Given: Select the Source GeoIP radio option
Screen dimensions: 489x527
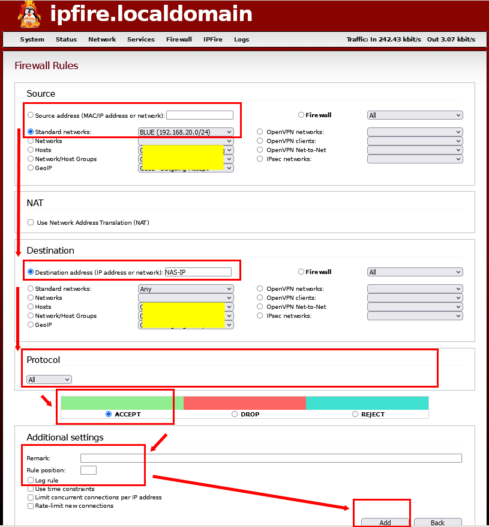Looking at the screenshot, I should point(31,168).
